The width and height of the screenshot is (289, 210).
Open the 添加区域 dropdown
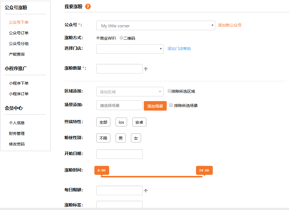point(130,92)
